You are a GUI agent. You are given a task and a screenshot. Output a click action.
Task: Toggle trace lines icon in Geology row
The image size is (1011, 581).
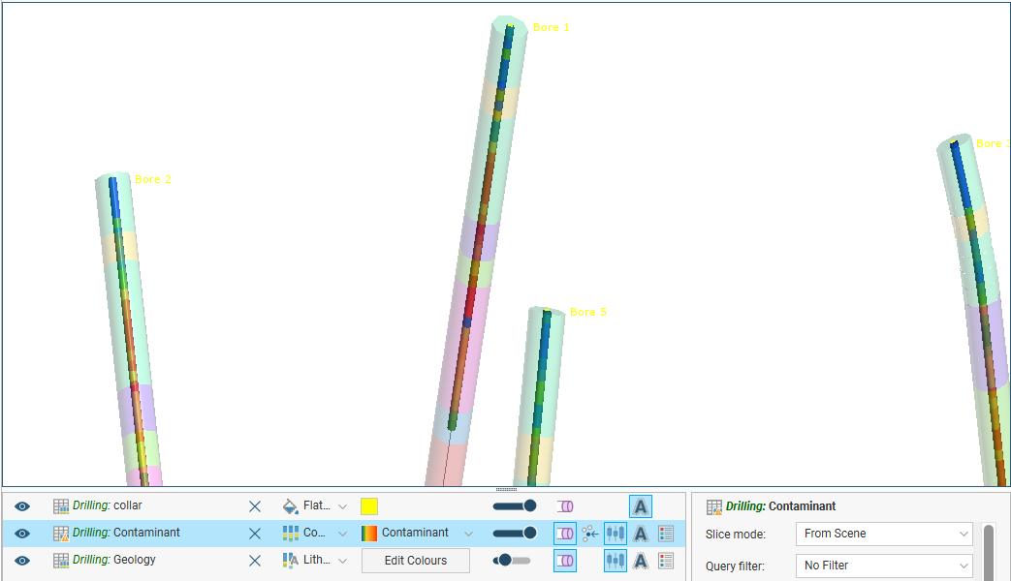pos(616,561)
